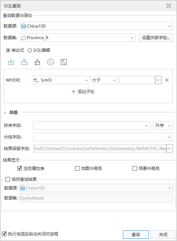Click the export expression icon
The image size is (177, 241).
pyautogui.click(x=24, y=62)
